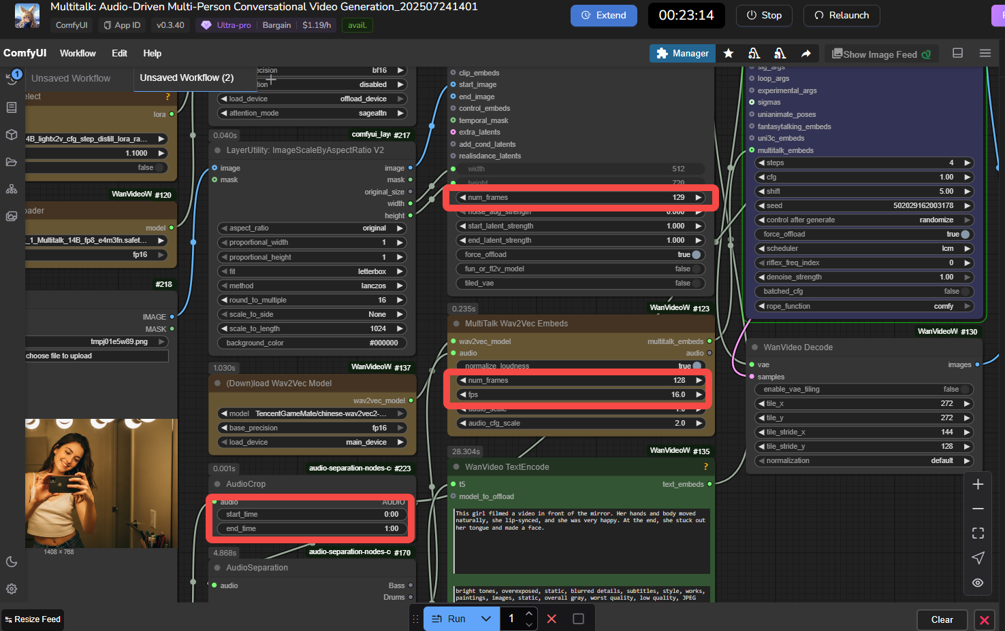The image size is (1005, 631).
Task: Click the star favorites icon beside Manager
Action: (729, 53)
